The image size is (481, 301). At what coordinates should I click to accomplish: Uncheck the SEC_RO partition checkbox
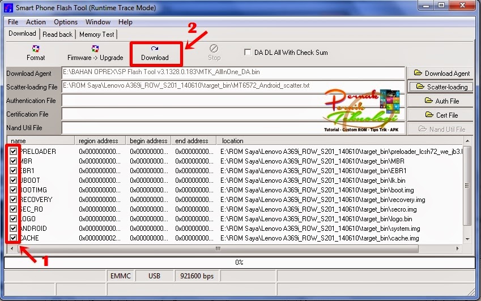click(13, 209)
